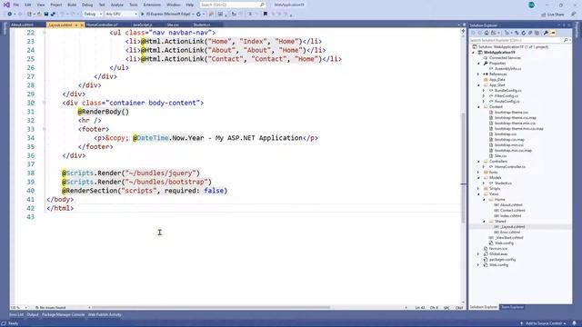
Task: Collapse the Shared folder
Action: (484, 222)
